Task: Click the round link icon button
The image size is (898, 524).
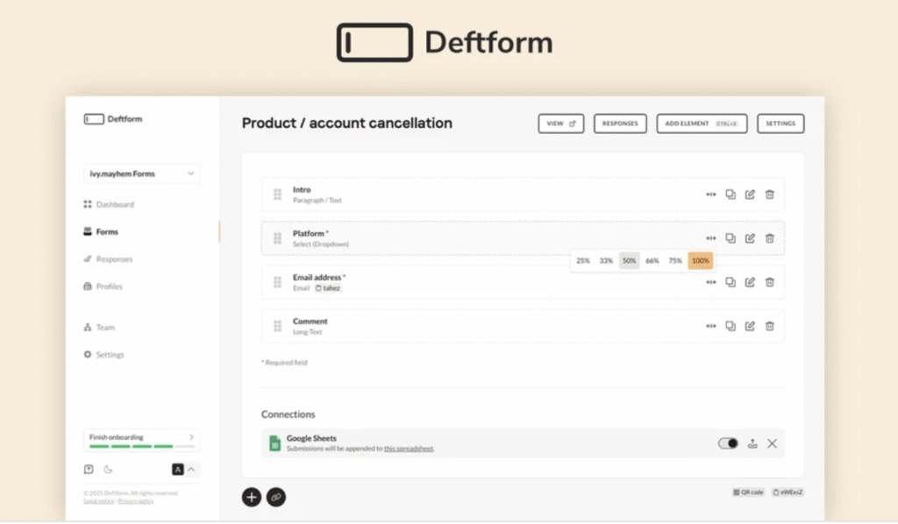Action: coord(276,497)
